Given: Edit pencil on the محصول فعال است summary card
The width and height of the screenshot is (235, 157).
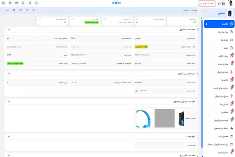Looking at the screenshot, I should tap(137, 19).
